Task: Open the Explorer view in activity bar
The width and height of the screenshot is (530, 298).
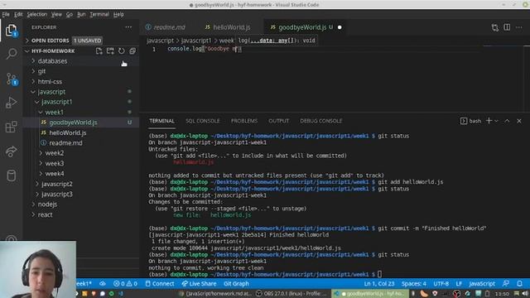Action: tap(11, 31)
